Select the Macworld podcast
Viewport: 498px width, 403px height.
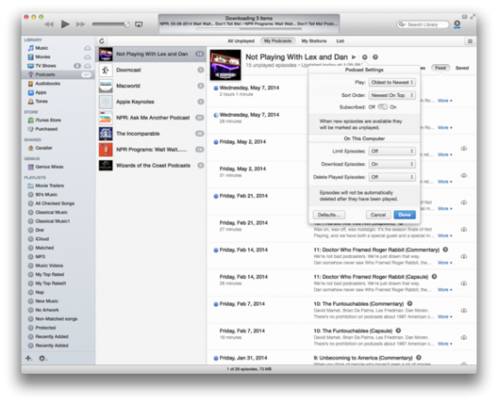pyautogui.click(x=151, y=86)
